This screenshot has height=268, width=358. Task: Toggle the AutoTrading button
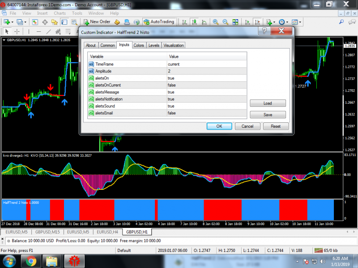[159, 21]
